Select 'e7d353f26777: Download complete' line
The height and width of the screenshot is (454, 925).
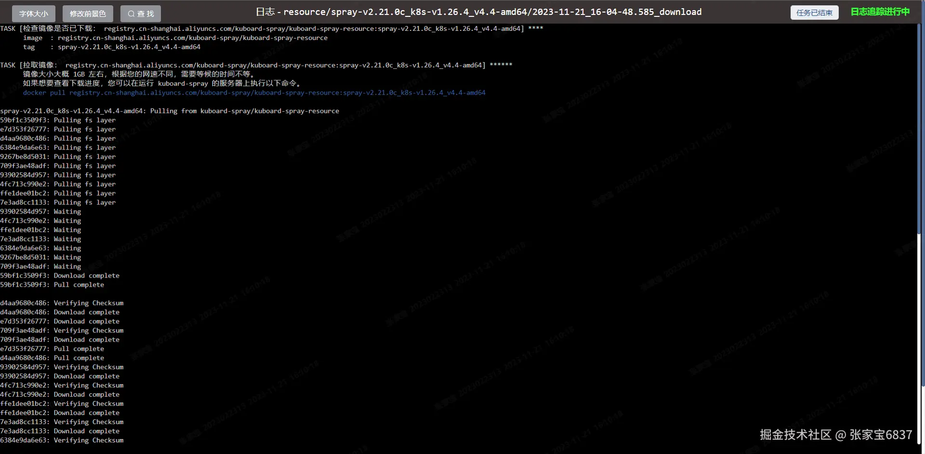coord(60,321)
